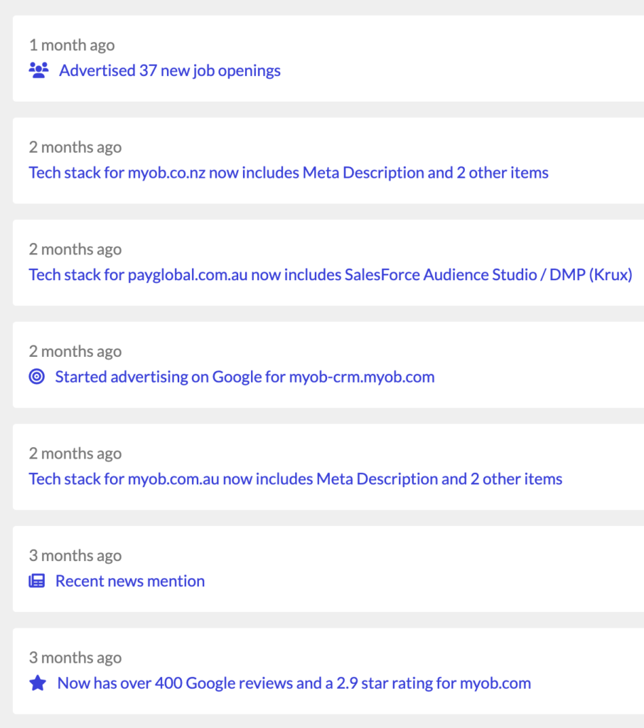
Task: Click timestamp above Recent news mention
Action: click(75, 555)
